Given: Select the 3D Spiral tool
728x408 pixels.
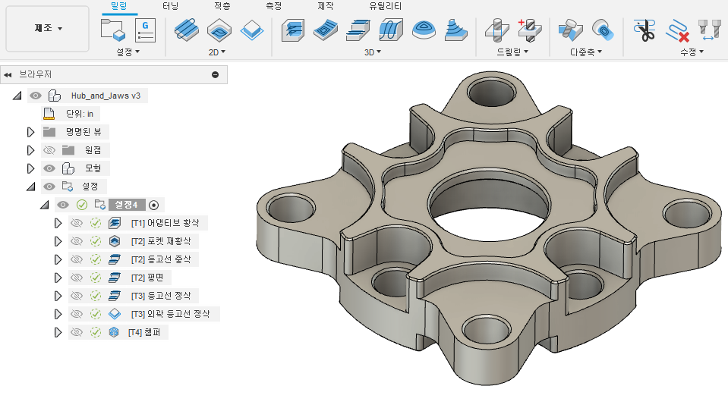Looking at the screenshot, I should click(456, 30).
